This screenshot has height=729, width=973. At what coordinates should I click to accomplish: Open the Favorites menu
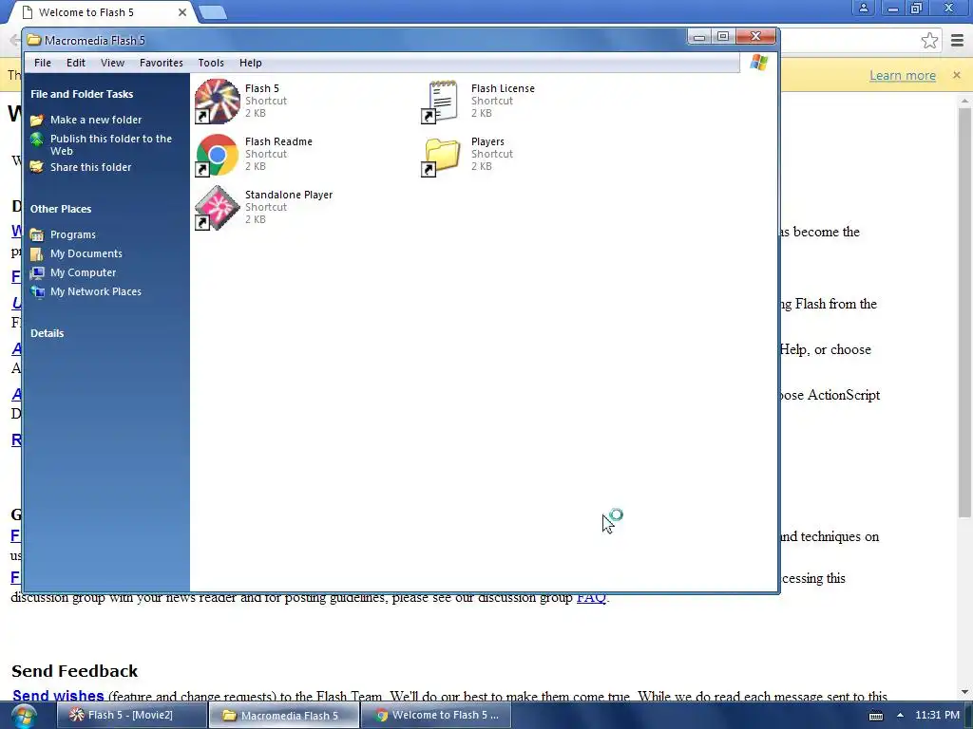point(162,63)
